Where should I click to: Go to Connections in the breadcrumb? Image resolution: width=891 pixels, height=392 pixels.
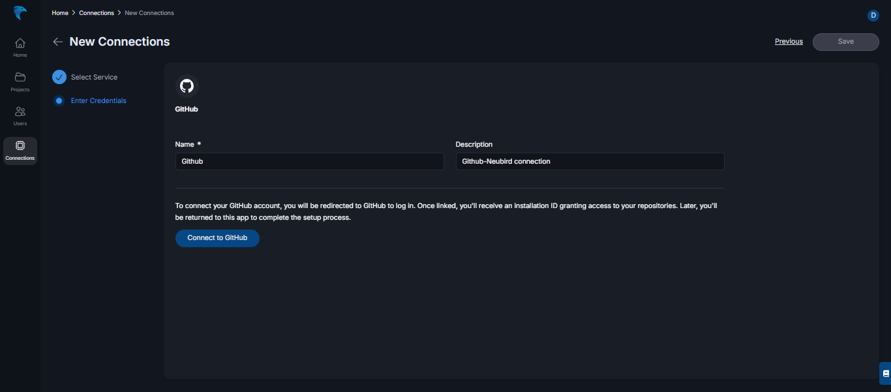(x=97, y=13)
